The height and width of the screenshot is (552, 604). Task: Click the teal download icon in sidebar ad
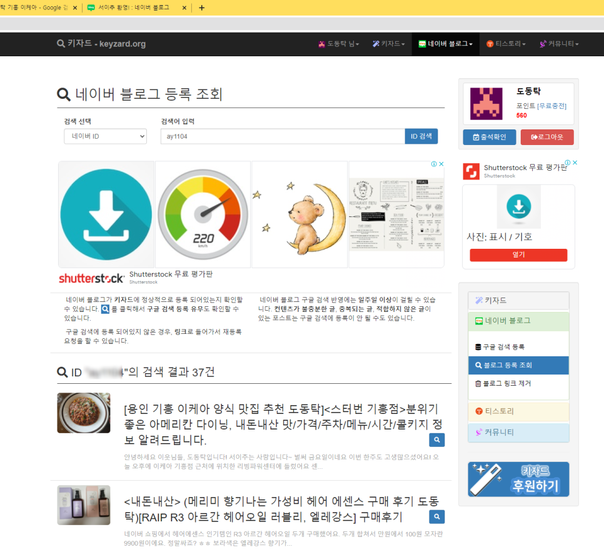point(519,206)
